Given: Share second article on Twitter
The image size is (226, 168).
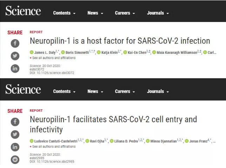Looking at the screenshot, I should tap(15, 134).
